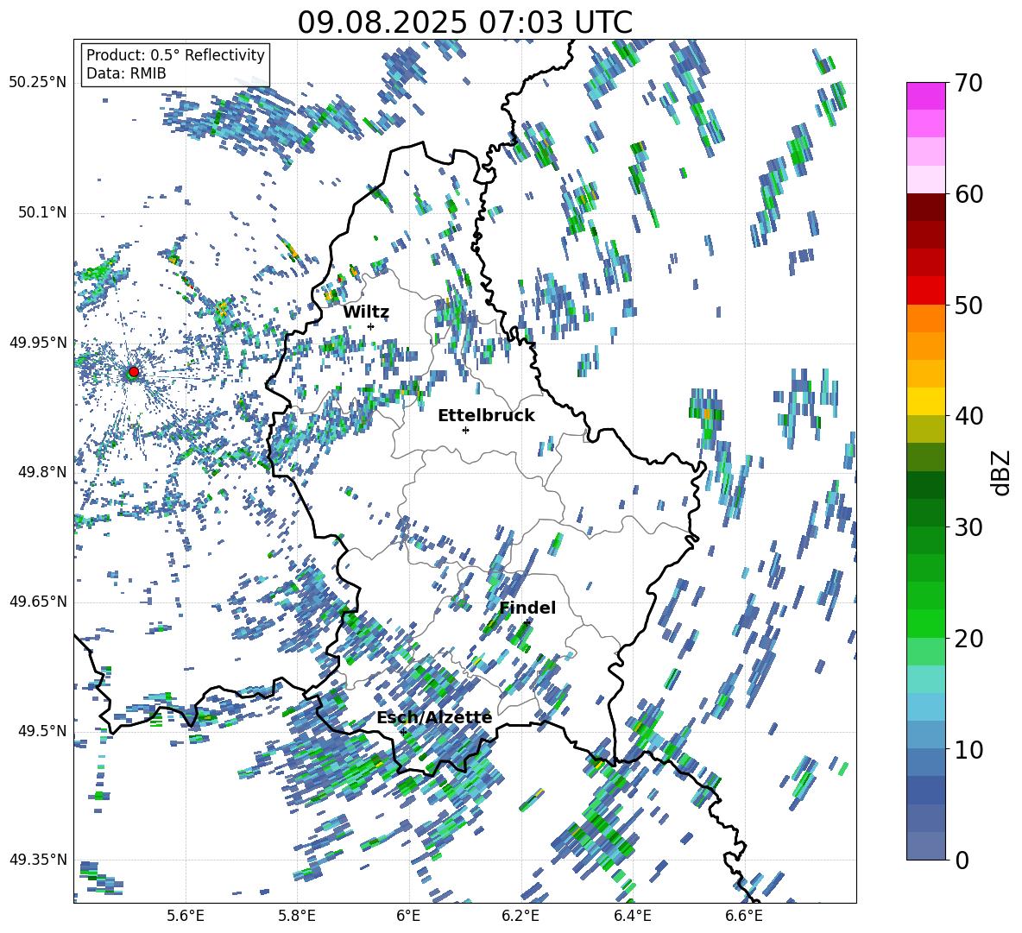Click the Ettelbruck station cross marker
The image size is (1022, 933).
tap(465, 430)
